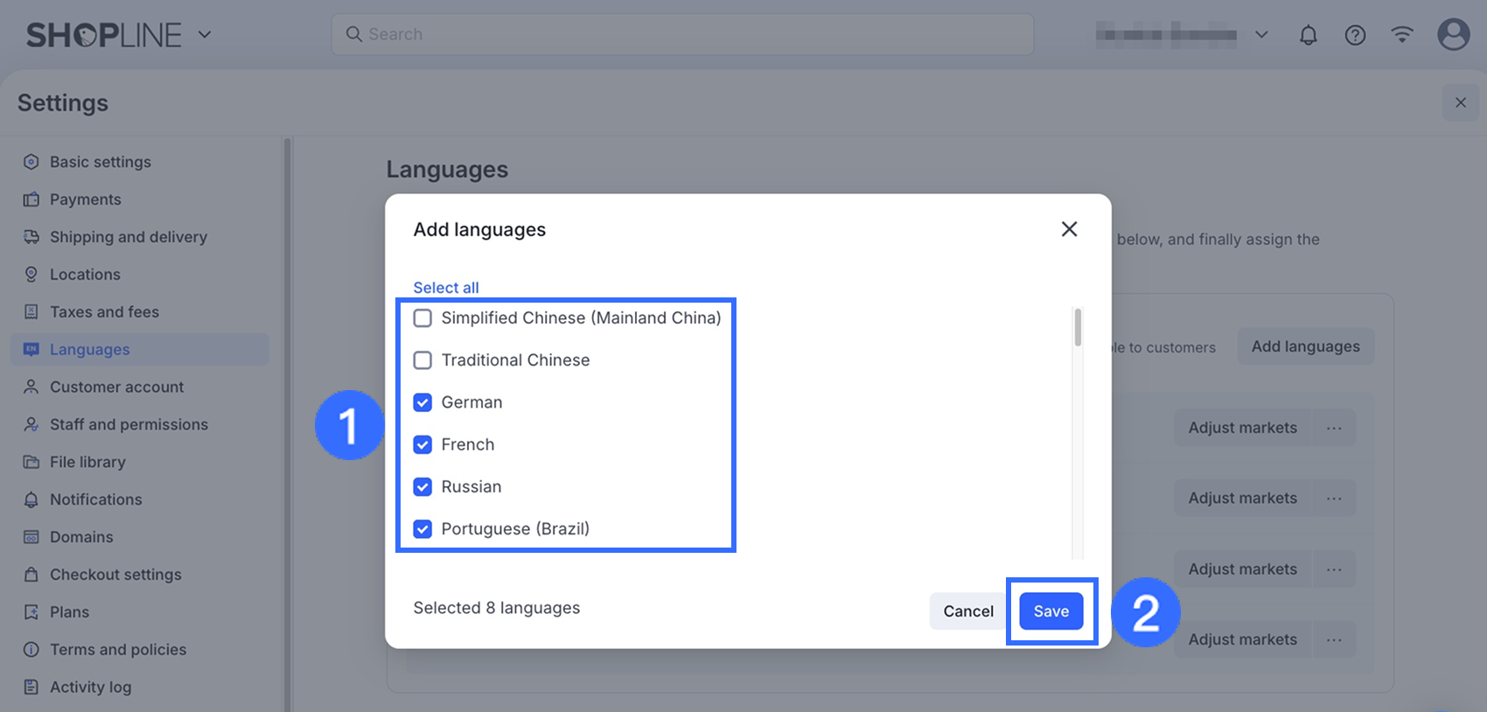Open the user profile avatar
The width and height of the screenshot is (1487, 712).
pyautogui.click(x=1453, y=35)
